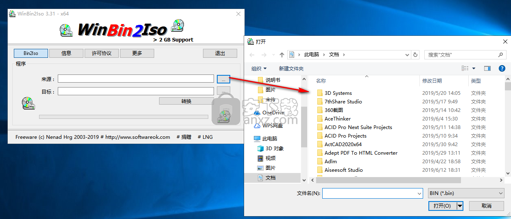Select the Adlm folder
This screenshot has height=219, width=511.
click(x=331, y=161)
